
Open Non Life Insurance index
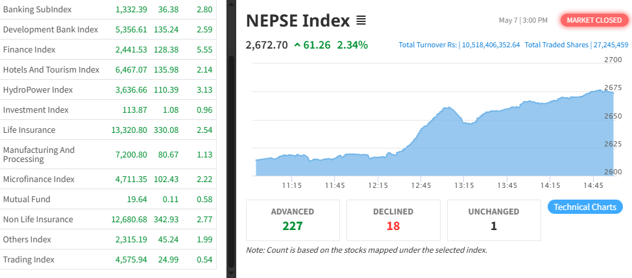(38, 219)
